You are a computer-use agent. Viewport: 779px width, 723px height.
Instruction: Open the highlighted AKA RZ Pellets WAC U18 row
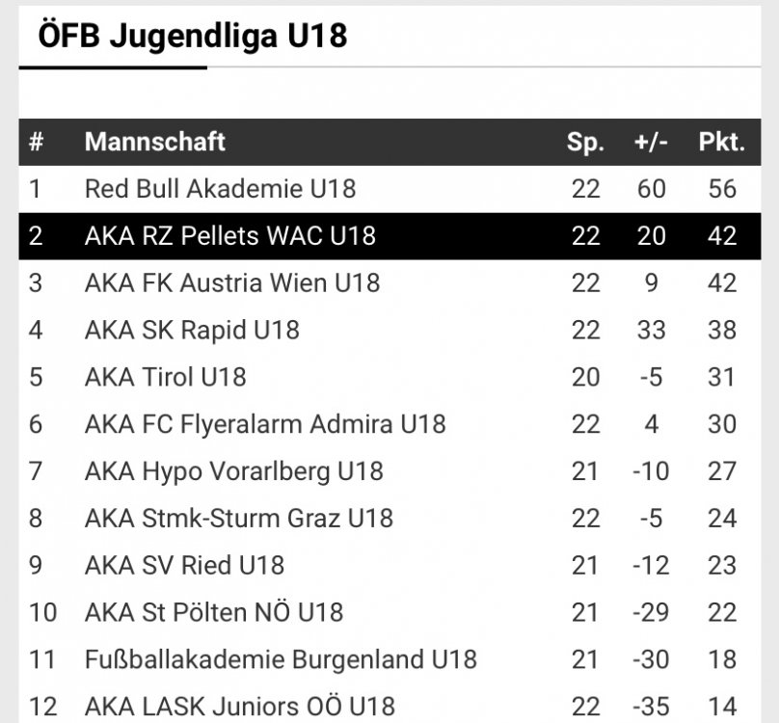pos(389,236)
